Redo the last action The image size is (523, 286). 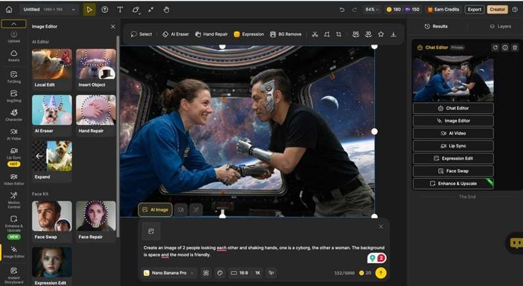click(x=354, y=10)
